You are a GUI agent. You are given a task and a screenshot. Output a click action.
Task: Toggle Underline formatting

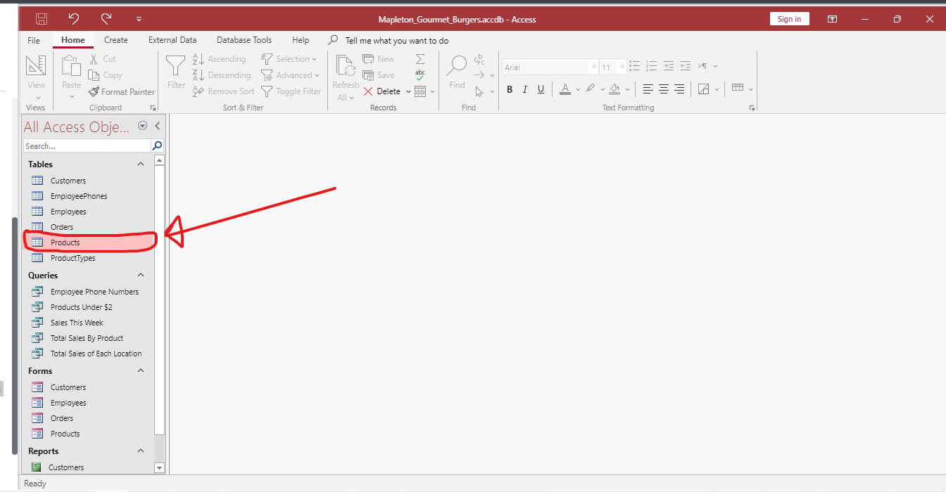pyautogui.click(x=541, y=89)
